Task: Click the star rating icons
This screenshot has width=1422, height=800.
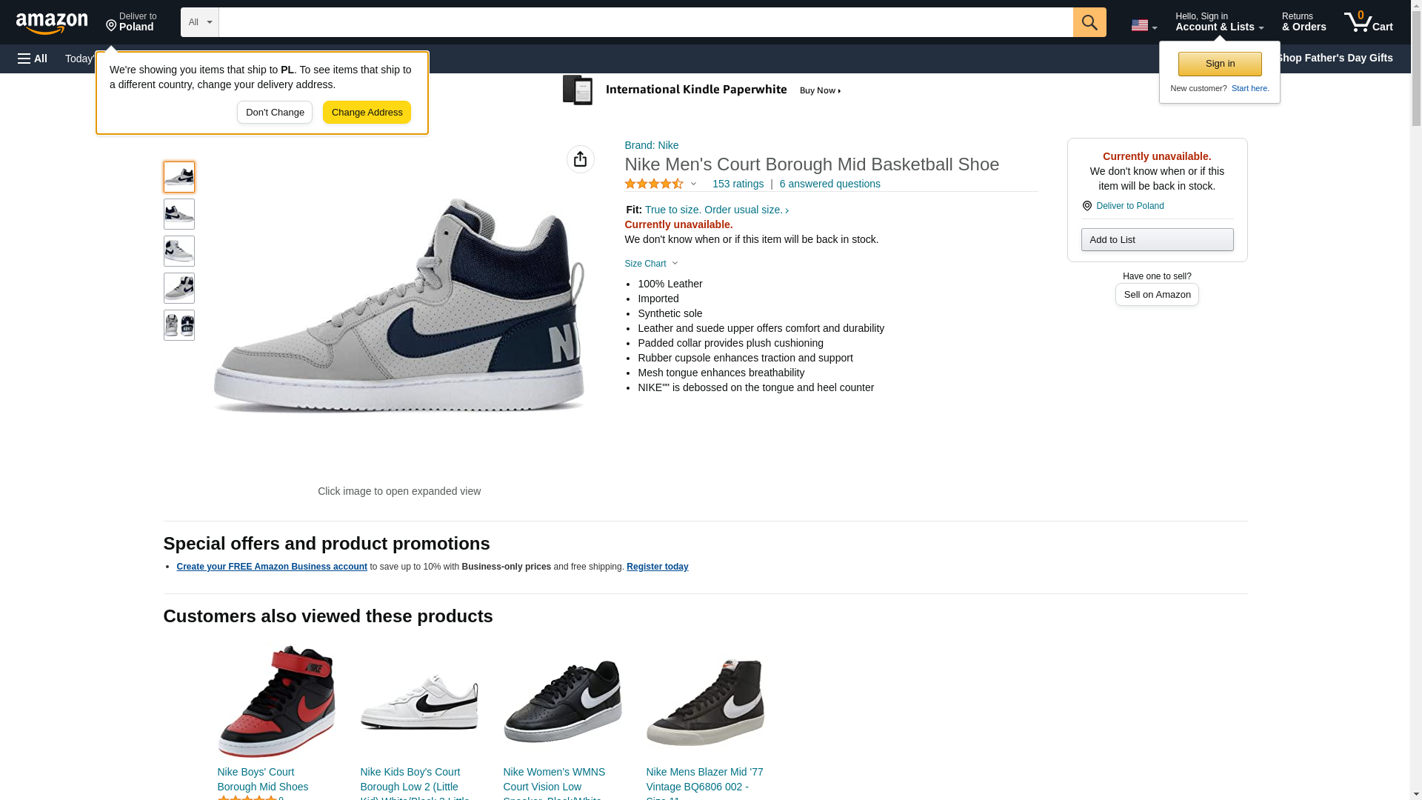Action: point(654,184)
